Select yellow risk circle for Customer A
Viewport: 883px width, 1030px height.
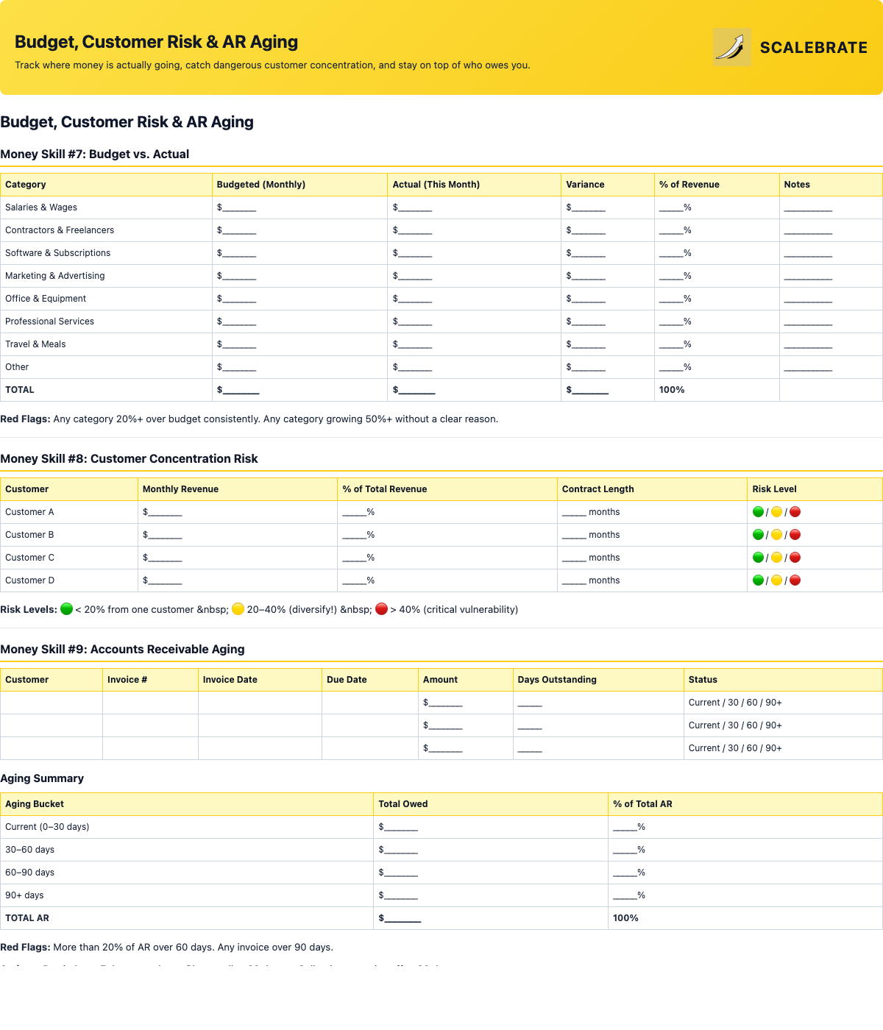(776, 512)
